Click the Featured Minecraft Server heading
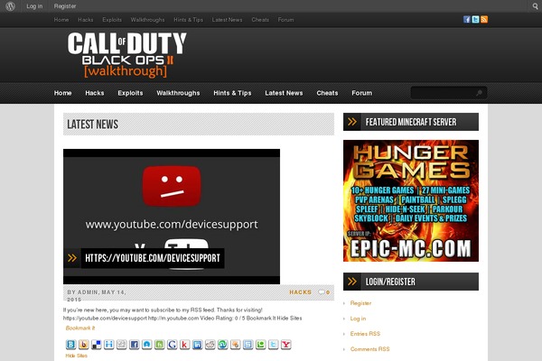The image size is (542, 361). 411,122
